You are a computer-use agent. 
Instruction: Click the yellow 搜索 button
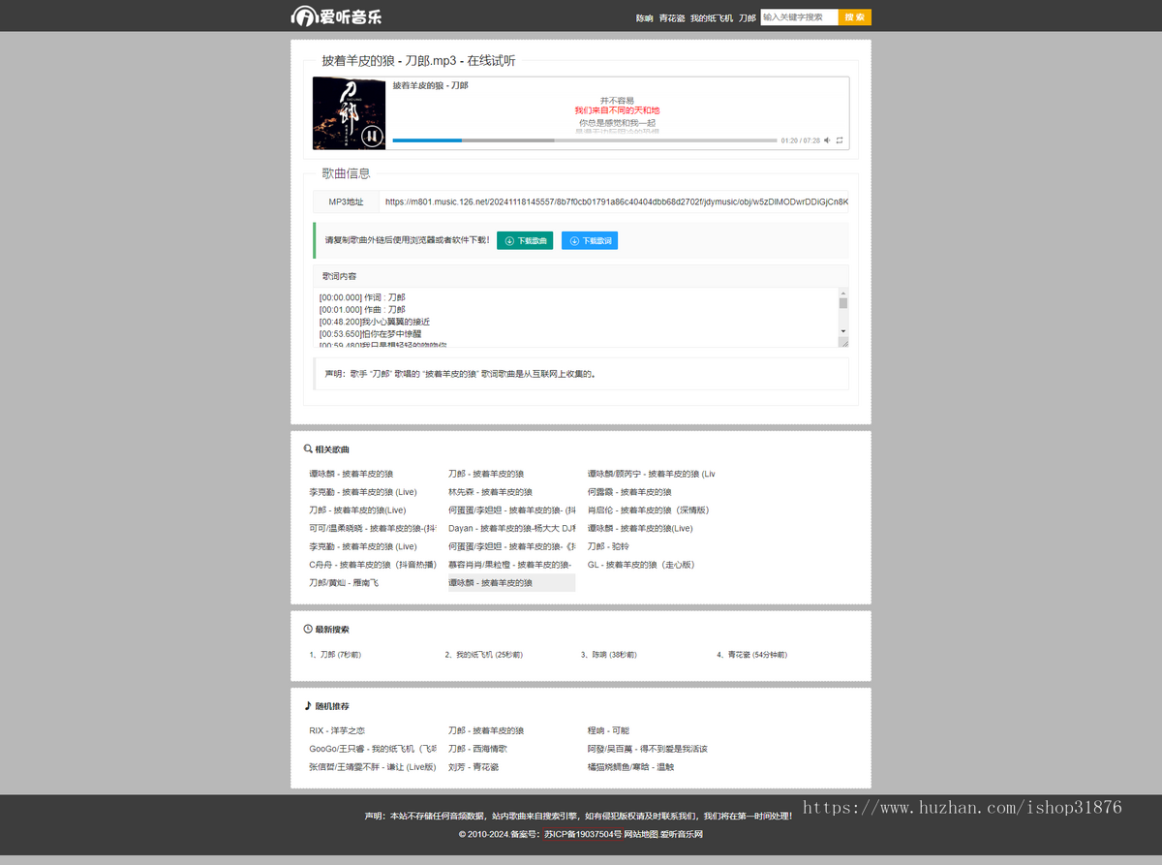854,17
